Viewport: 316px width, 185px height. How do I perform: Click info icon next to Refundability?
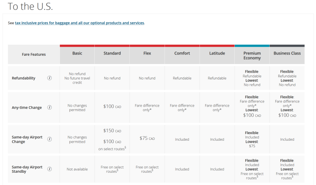point(50,78)
